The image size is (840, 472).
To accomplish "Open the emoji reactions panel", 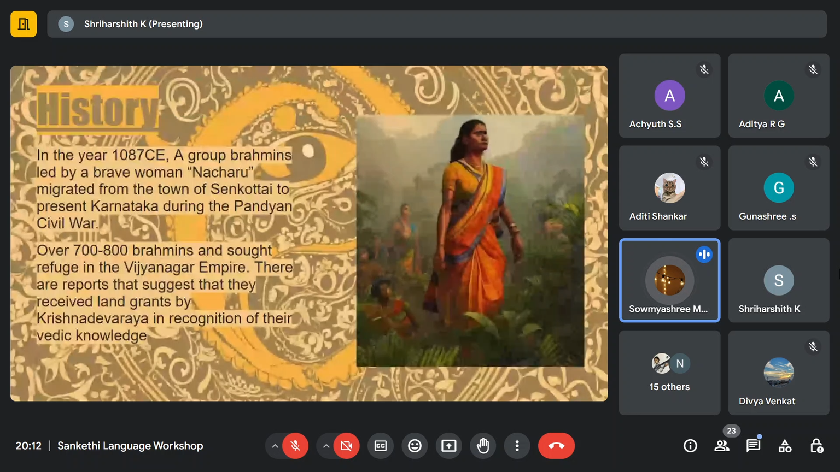I will (x=415, y=446).
